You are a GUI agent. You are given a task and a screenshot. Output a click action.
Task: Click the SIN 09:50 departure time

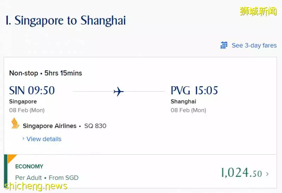coord(32,90)
